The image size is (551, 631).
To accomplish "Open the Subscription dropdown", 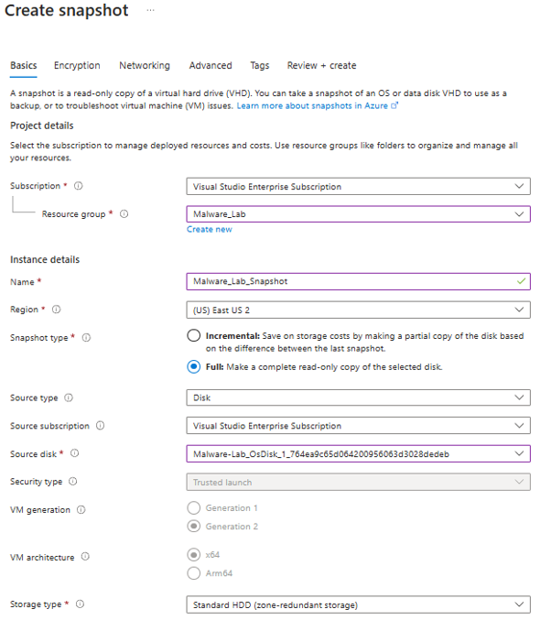I will [x=359, y=186].
